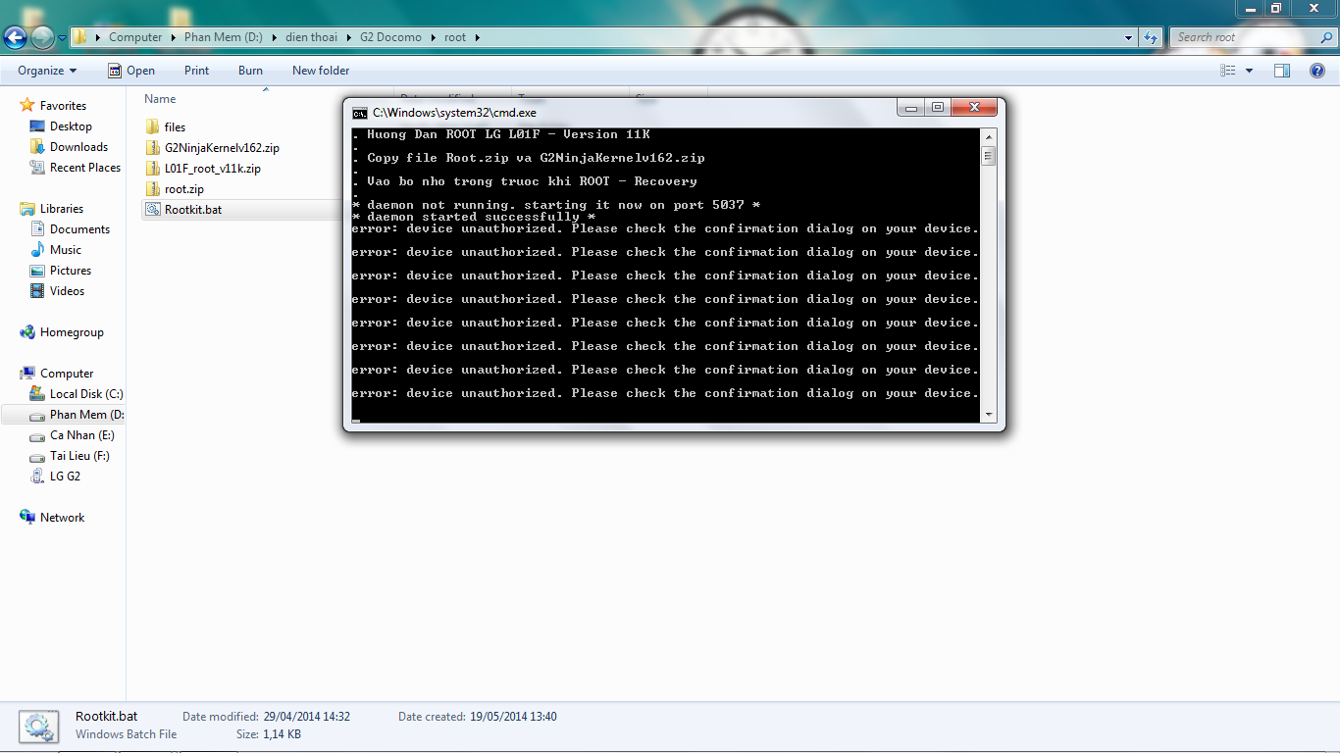The width and height of the screenshot is (1340, 753).
Task: Open the Help question mark icon
Action: (1317, 71)
